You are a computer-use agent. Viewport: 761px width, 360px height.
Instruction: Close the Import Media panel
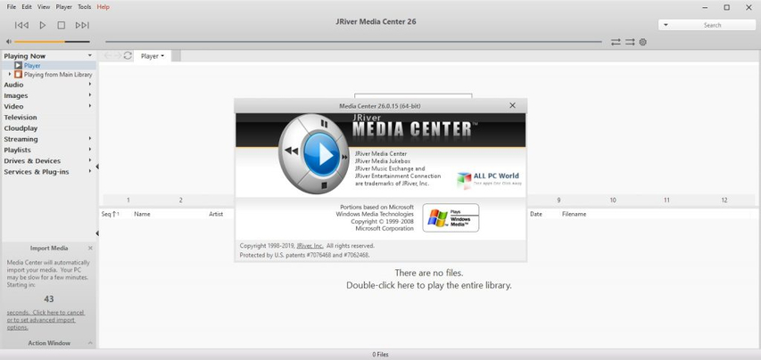coord(90,248)
